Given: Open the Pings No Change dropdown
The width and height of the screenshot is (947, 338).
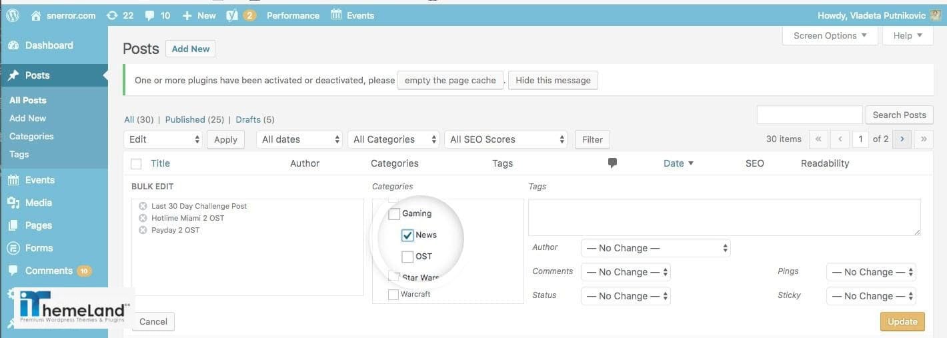Looking at the screenshot, I should pyautogui.click(x=871, y=272).
